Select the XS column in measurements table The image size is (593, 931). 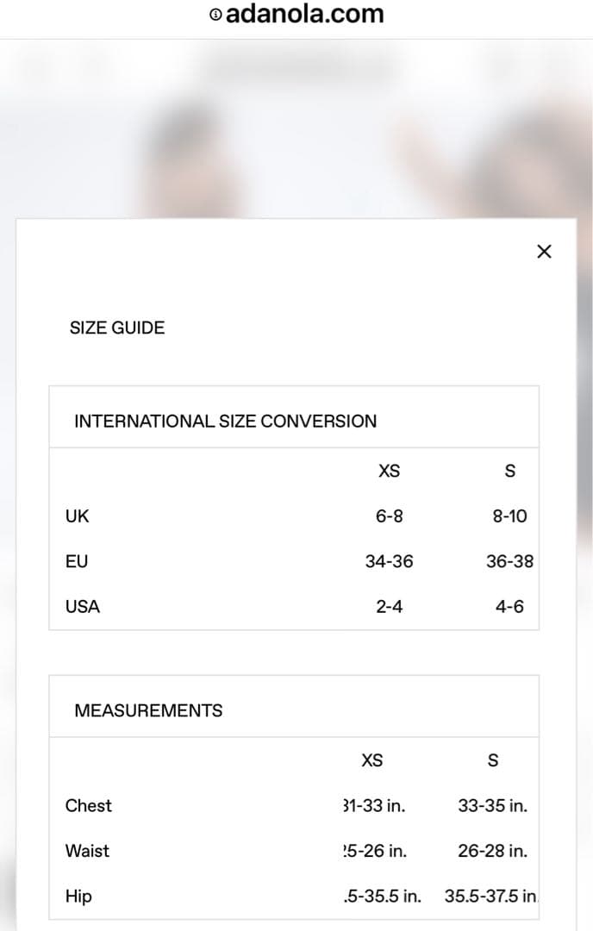click(372, 760)
